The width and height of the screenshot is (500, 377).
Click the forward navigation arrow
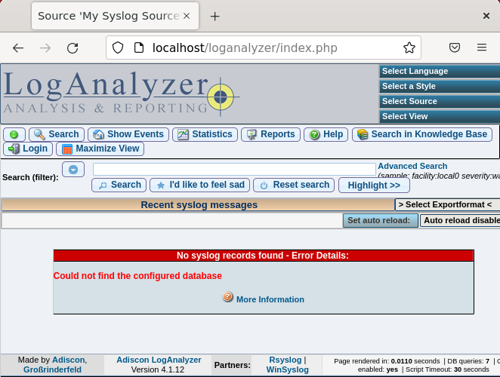click(x=45, y=48)
